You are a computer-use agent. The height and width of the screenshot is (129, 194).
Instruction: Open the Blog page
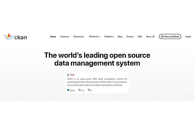[120, 36]
